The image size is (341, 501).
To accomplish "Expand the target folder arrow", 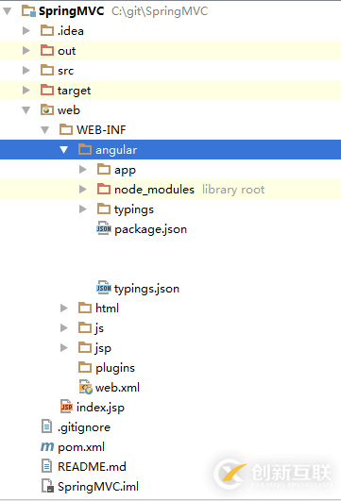I will [26, 90].
